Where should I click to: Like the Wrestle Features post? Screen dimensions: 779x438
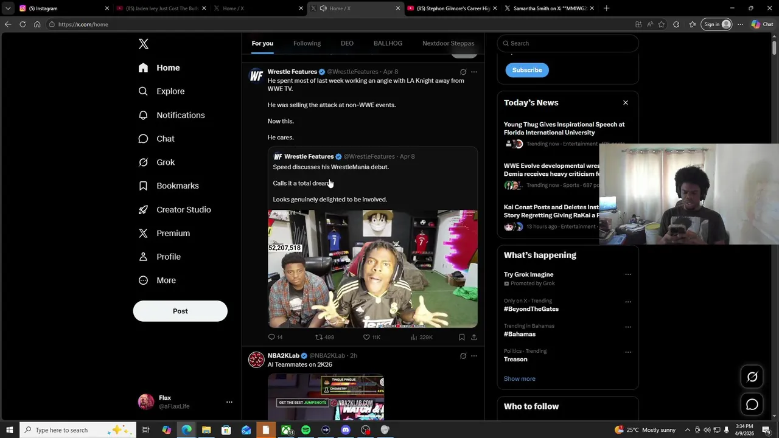371,337
